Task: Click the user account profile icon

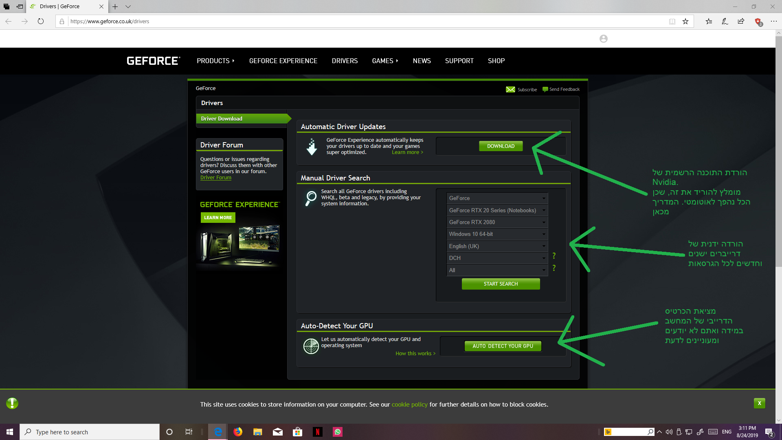Action: pyautogui.click(x=603, y=39)
